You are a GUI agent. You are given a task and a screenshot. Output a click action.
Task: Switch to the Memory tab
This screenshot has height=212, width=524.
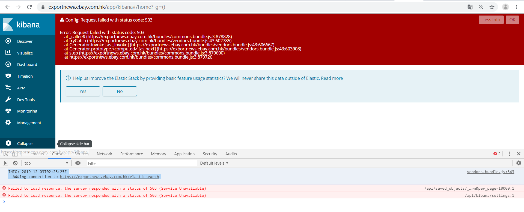(159, 154)
